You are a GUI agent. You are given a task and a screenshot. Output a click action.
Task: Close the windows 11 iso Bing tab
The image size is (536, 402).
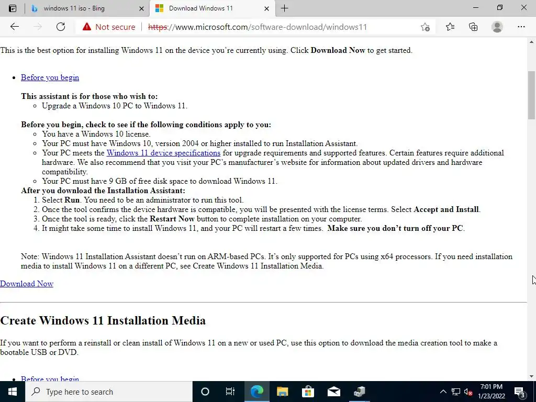[x=141, y=8]
